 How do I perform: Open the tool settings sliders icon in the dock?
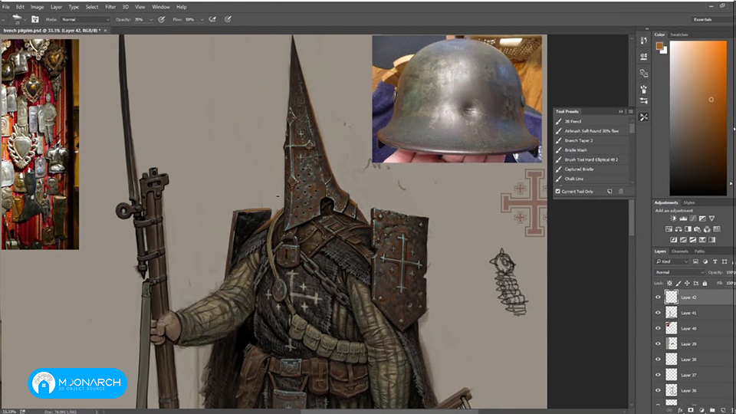click(643, 101)
